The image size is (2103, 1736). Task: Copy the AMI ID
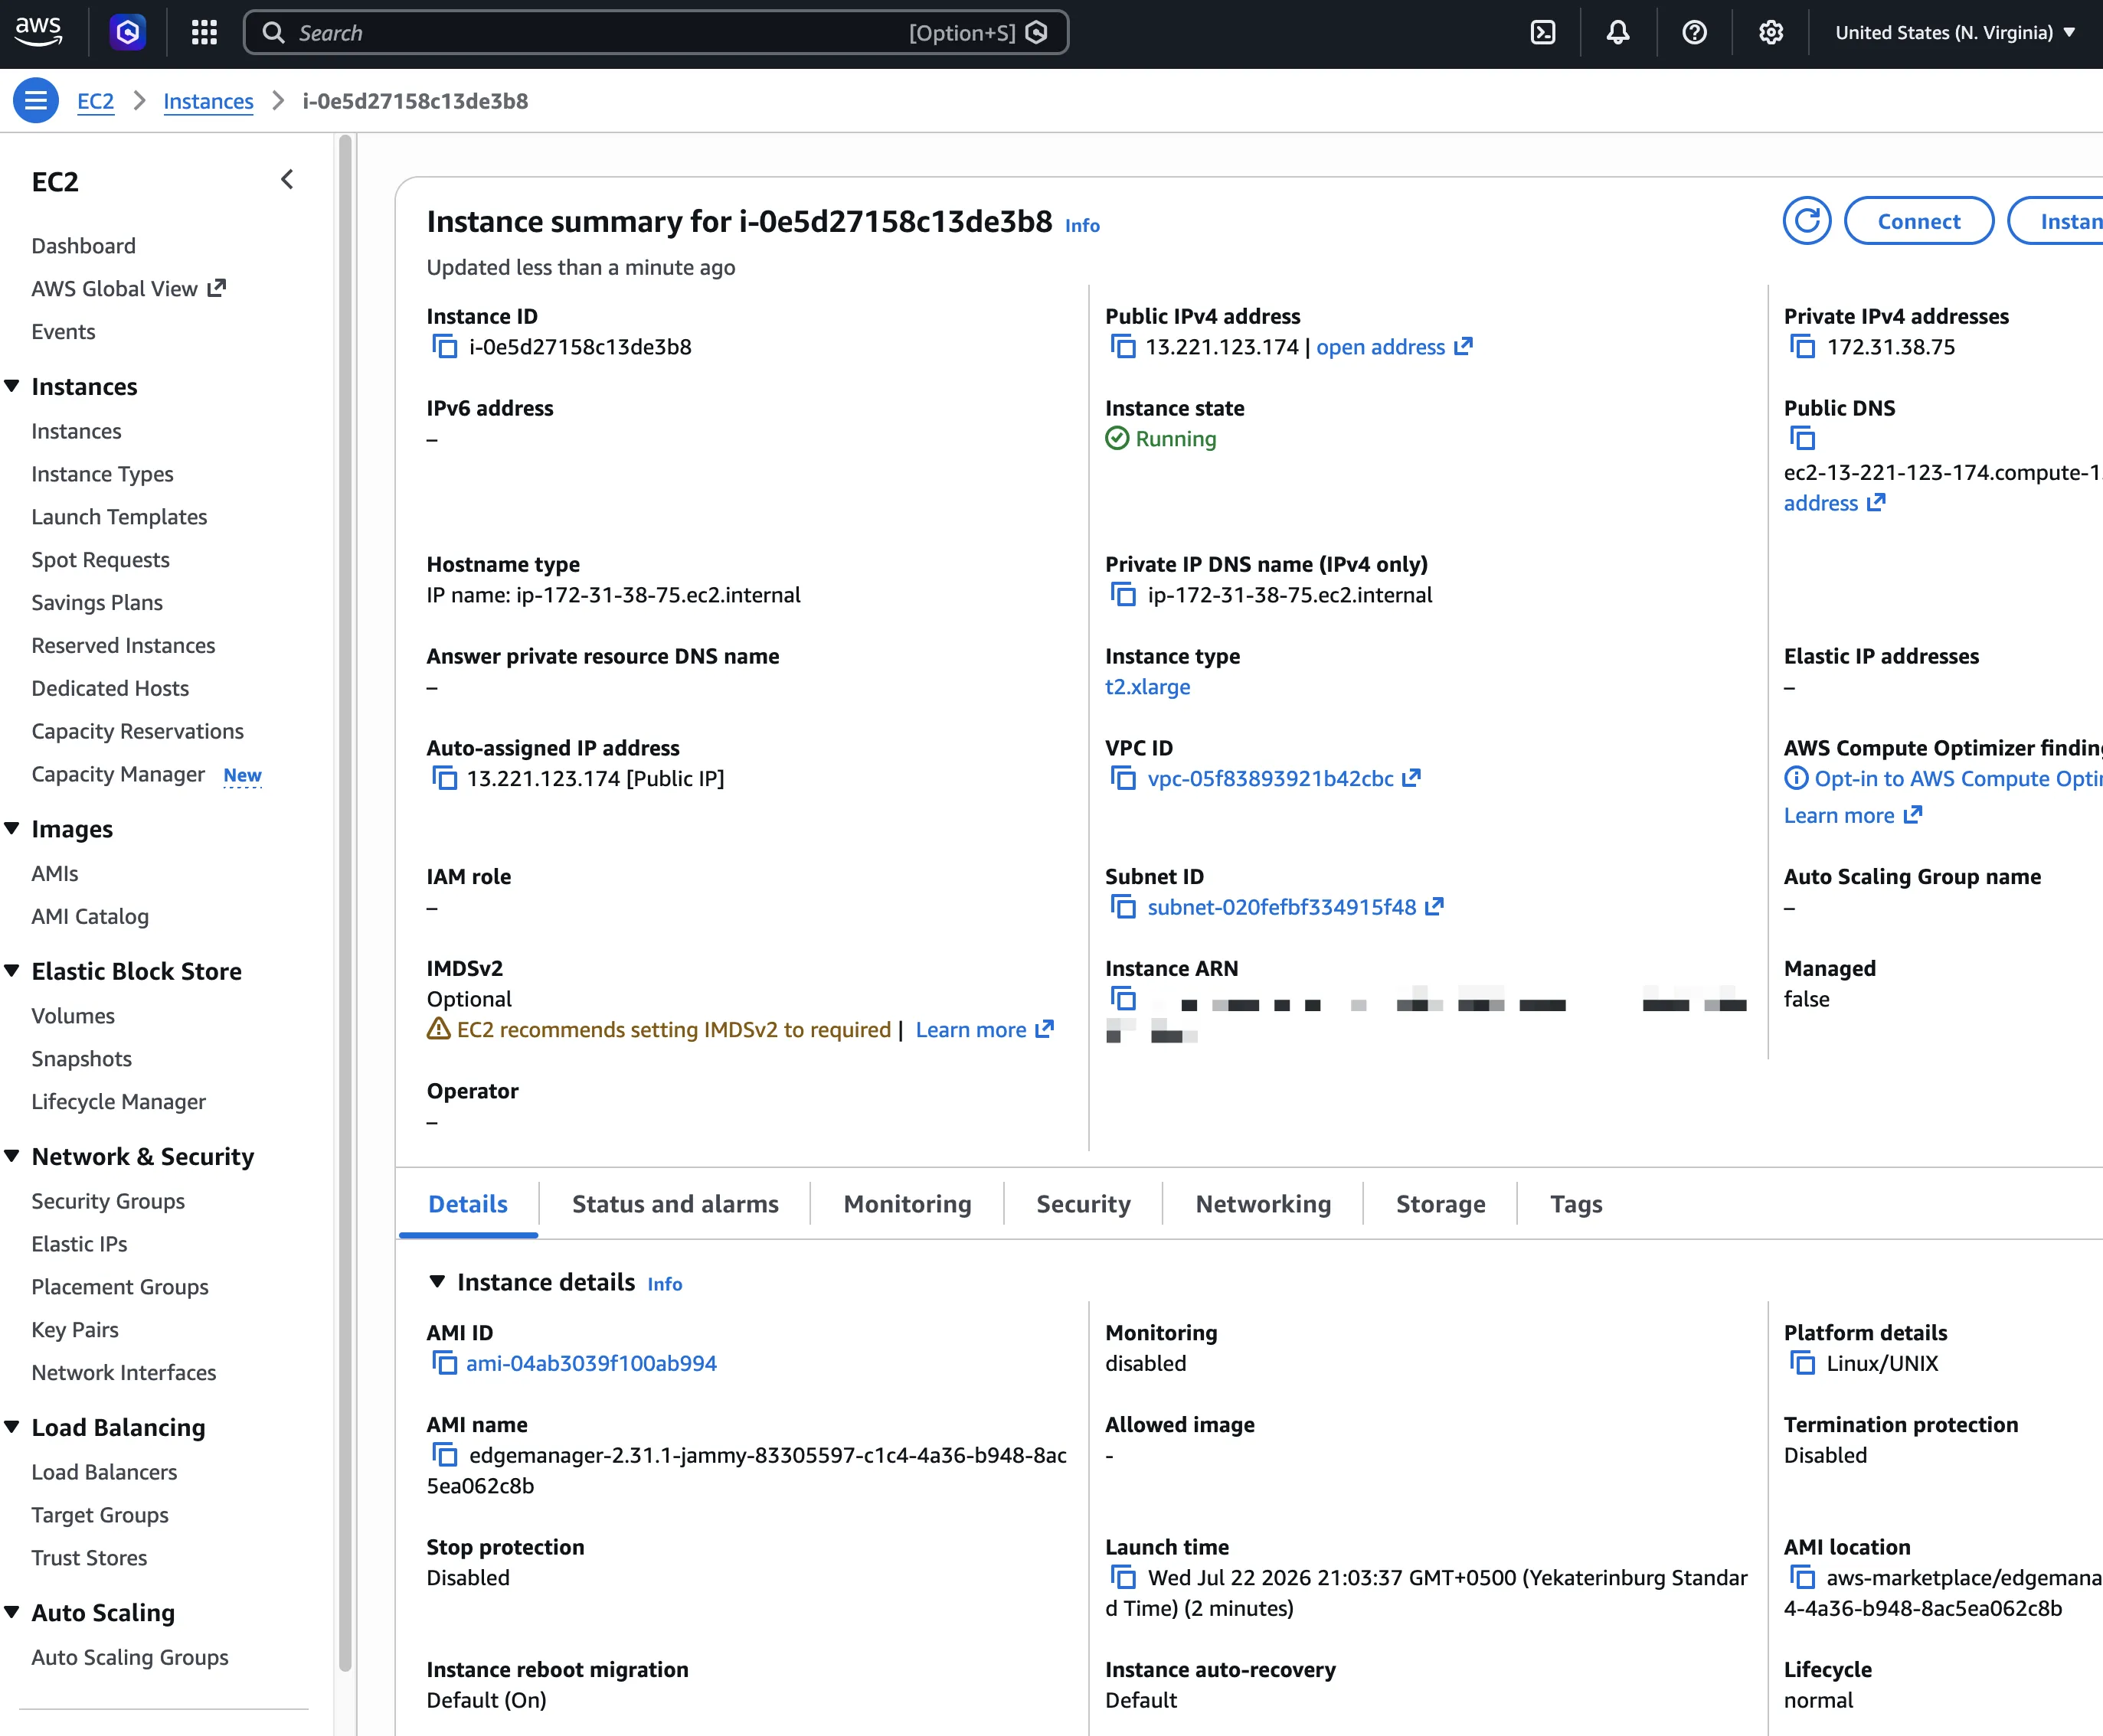444,1363
